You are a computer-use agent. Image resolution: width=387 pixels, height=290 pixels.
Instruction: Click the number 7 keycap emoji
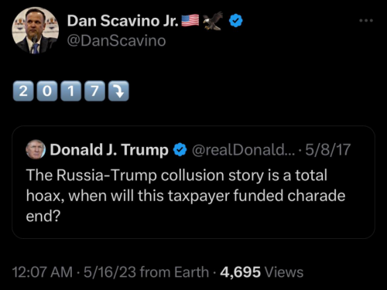[94, 90]
